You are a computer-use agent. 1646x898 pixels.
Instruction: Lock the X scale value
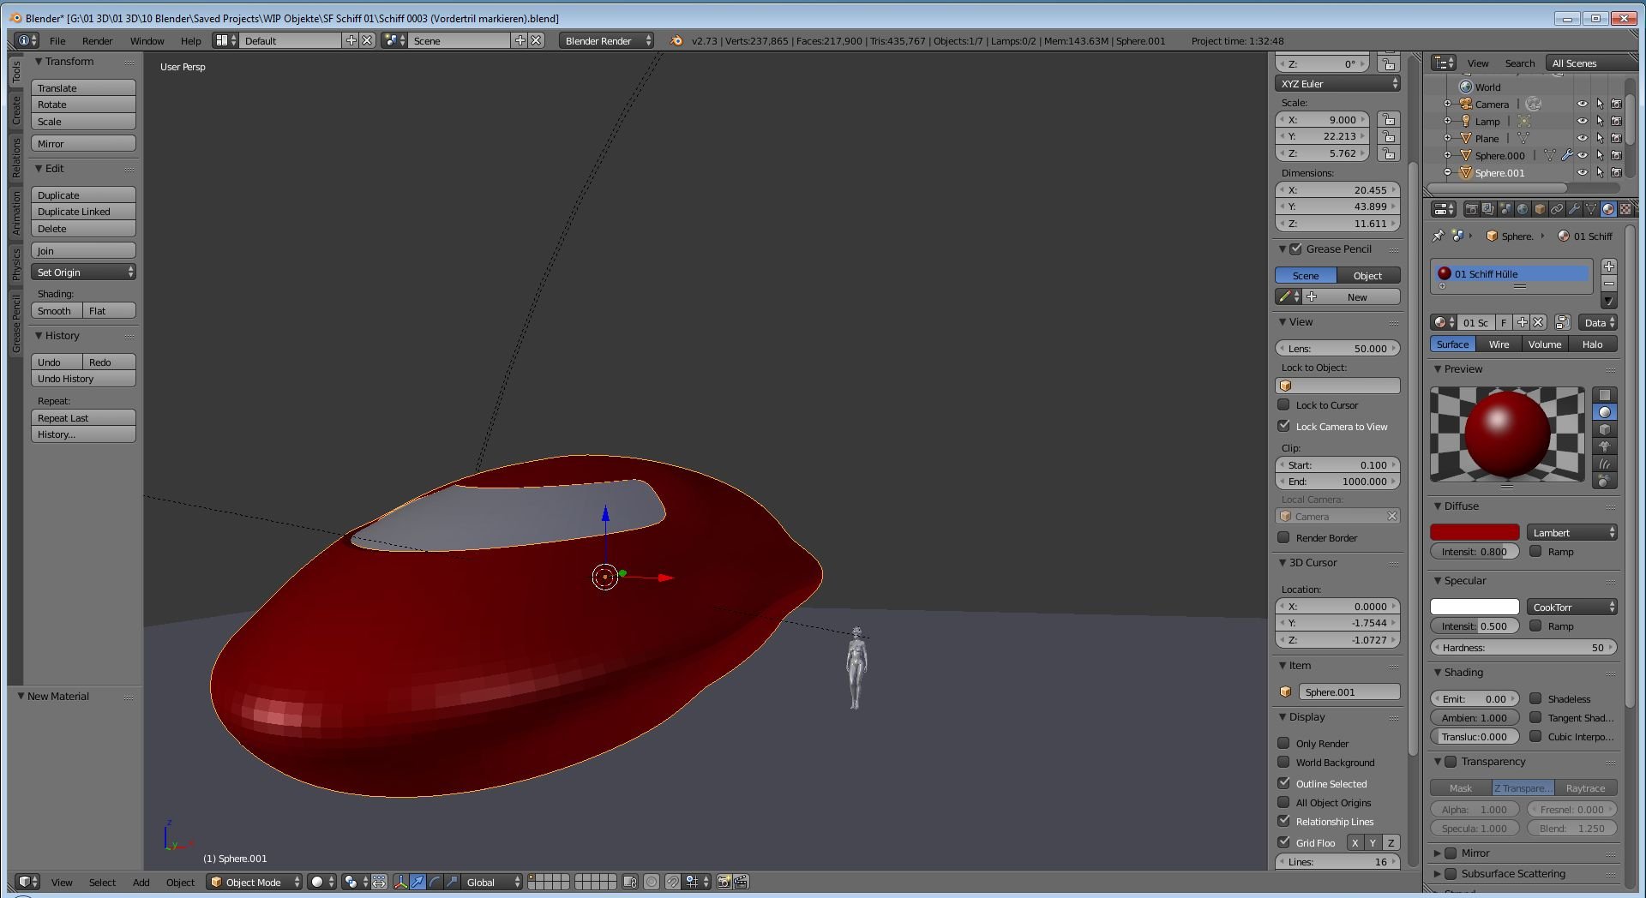tap(1388, 120)
